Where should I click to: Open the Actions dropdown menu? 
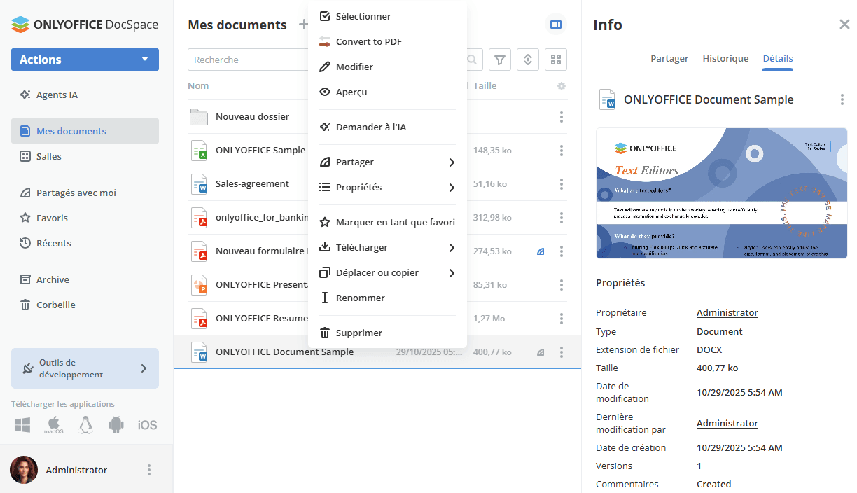coord(85,60)
